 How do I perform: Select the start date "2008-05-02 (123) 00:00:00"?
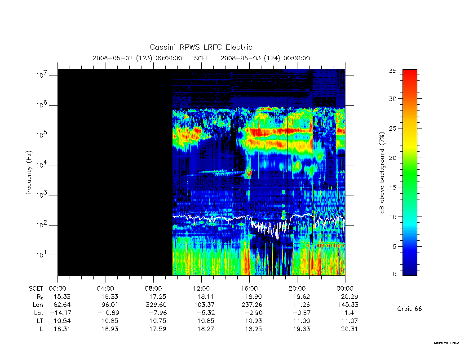[137, 58]
